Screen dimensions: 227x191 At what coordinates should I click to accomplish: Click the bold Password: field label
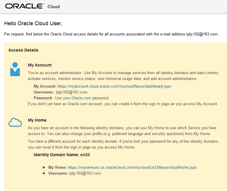click(43, 98)
